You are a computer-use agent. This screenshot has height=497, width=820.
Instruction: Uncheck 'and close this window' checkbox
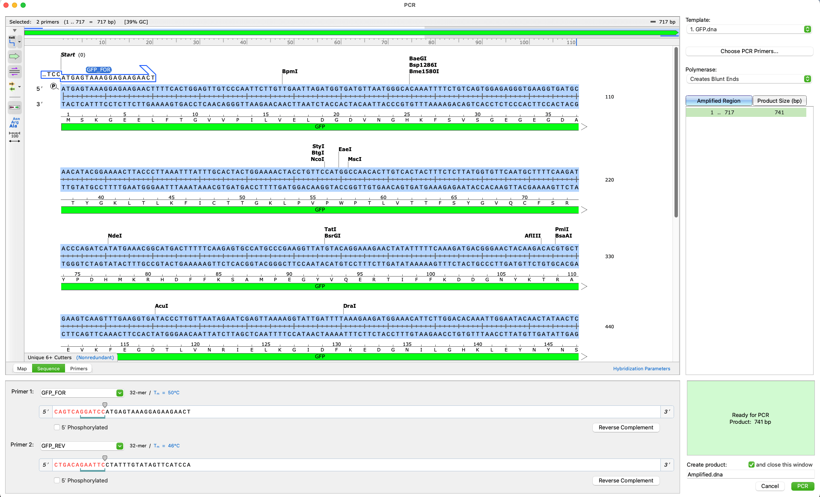pyautogui.click(x=751, y=464)
